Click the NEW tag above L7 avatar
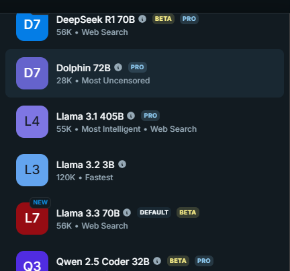Screen dimensions: 290x271 tap(40, 202)
